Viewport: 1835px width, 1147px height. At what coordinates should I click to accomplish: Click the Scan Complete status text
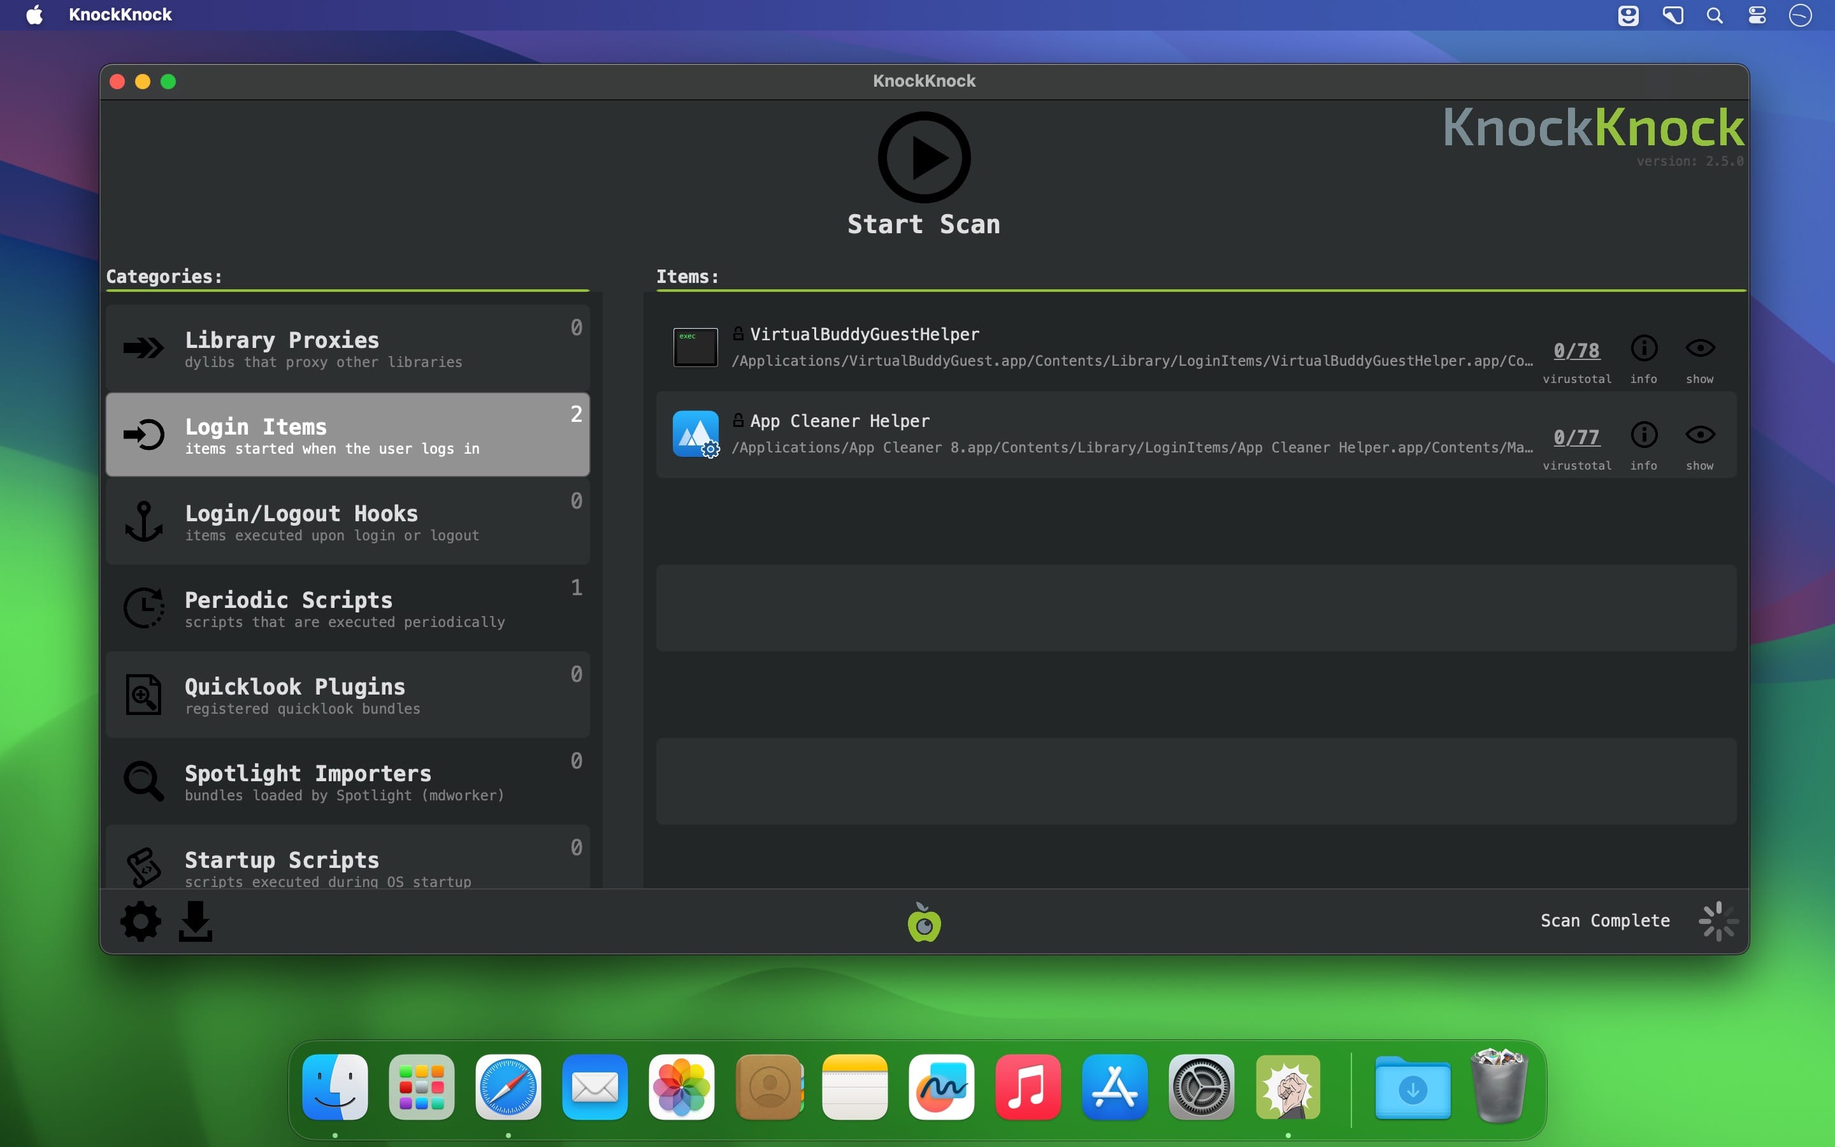(1605, 921)
